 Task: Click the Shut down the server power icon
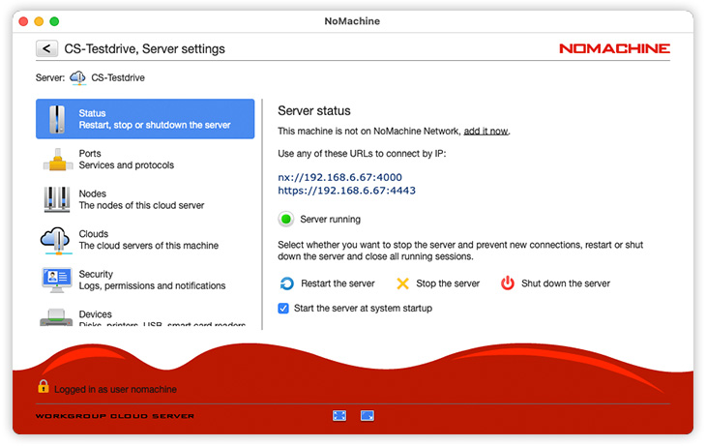pyautogui.click(x=508, y=283)
